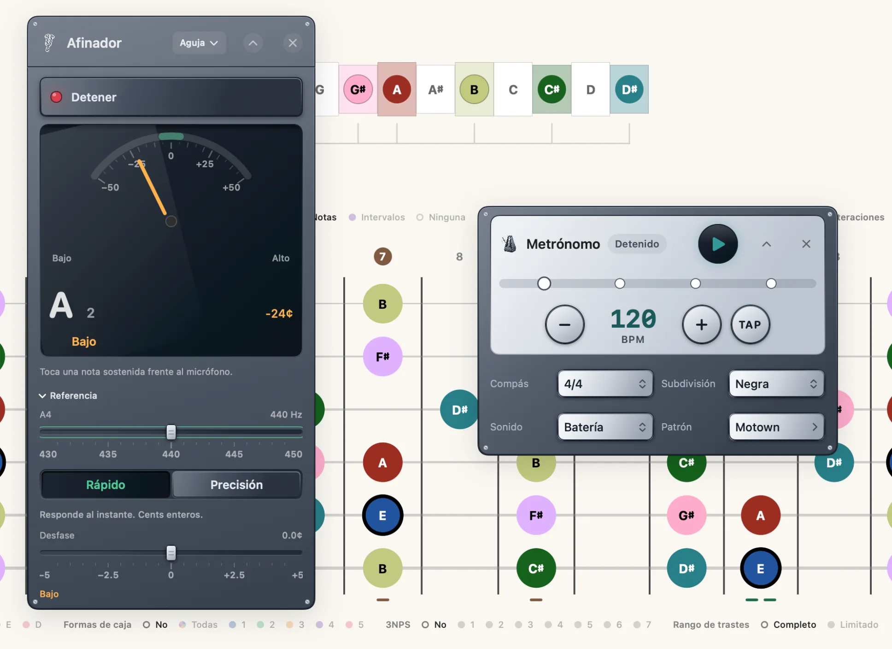Select the C# note in the chromatic strip
This screenshot has width=892, height=649.
click(552, 89)
